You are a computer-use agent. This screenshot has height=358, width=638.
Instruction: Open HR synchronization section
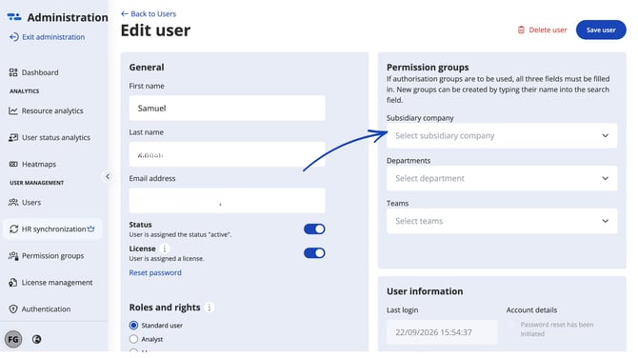point(52,229)
